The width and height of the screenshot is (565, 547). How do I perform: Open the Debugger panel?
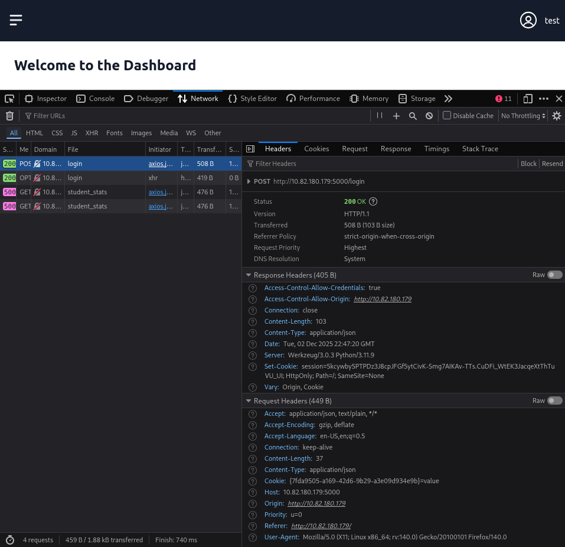click(146, 99)
